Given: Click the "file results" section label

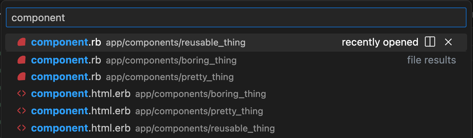Looking at the screenshot, I should point(432,60).
